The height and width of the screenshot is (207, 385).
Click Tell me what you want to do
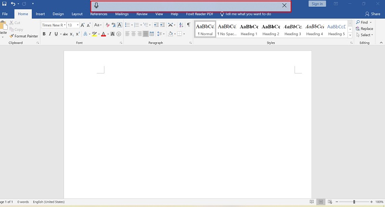[x=245, y=14]
